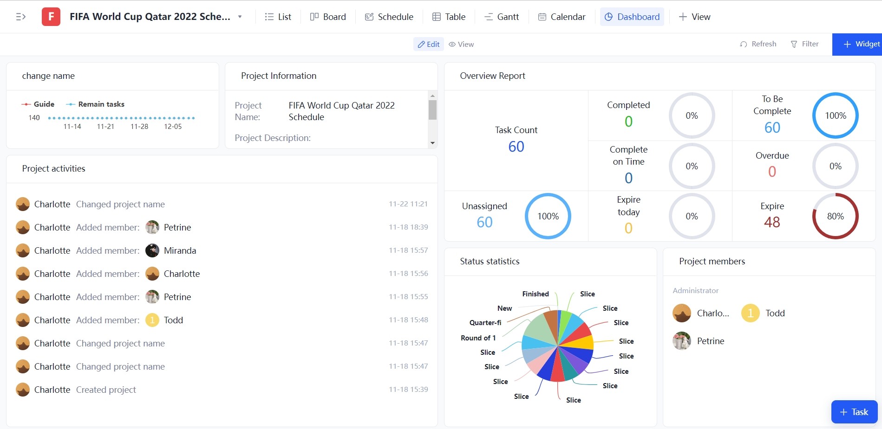Click the 80% Expire progress ring
The width and height of the screenshot is (882, 429).
pos(835,216)
